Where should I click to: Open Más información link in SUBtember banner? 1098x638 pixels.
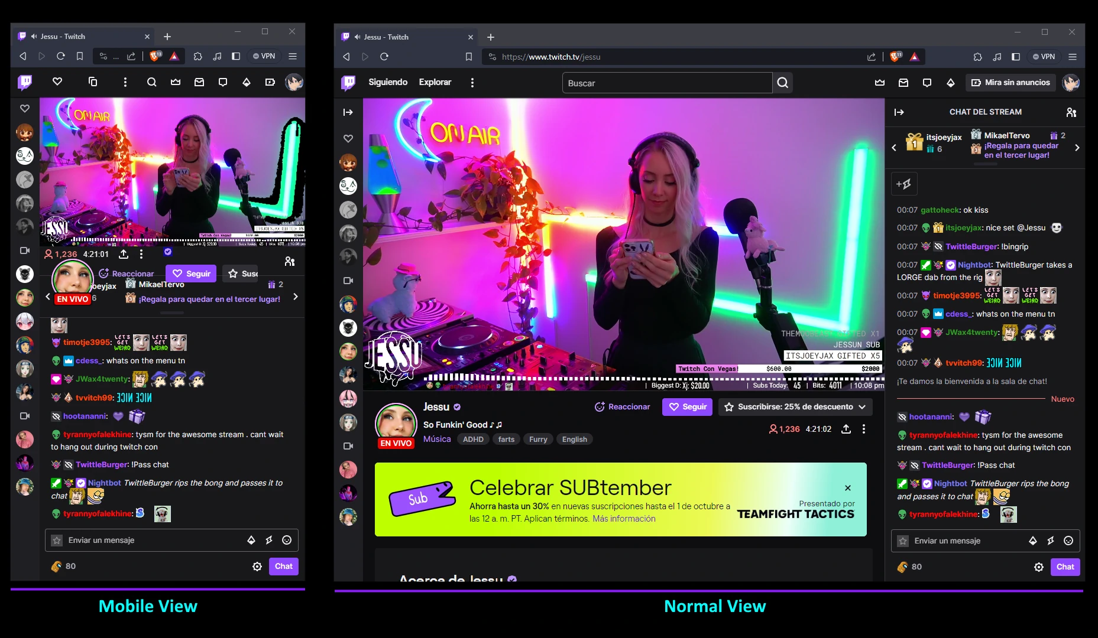coord(624,519)
